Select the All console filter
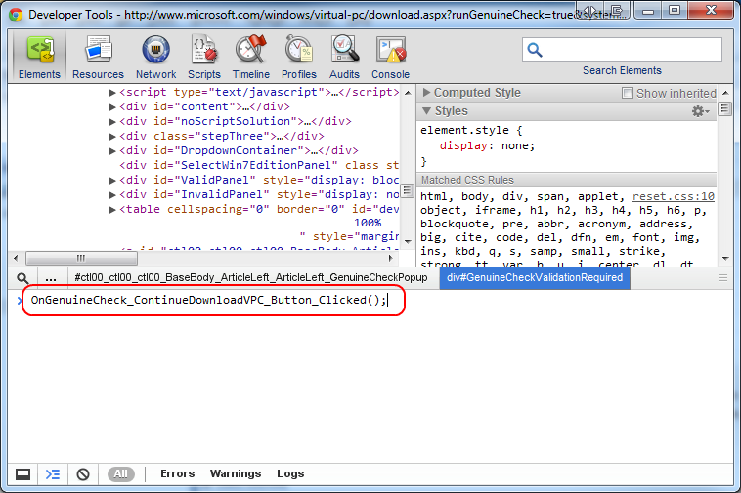The height and width of the screenshot is (493, 741). [x=121, y=473]
